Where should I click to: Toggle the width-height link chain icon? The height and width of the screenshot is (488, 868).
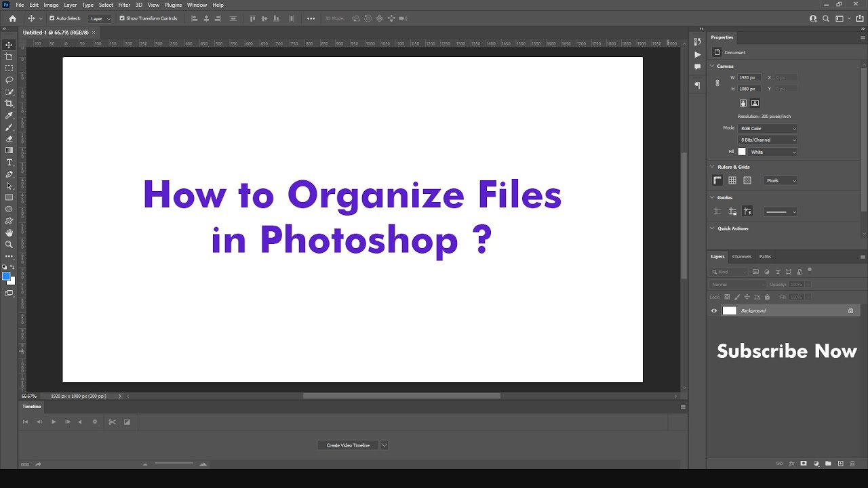click(x=717, y=83)
